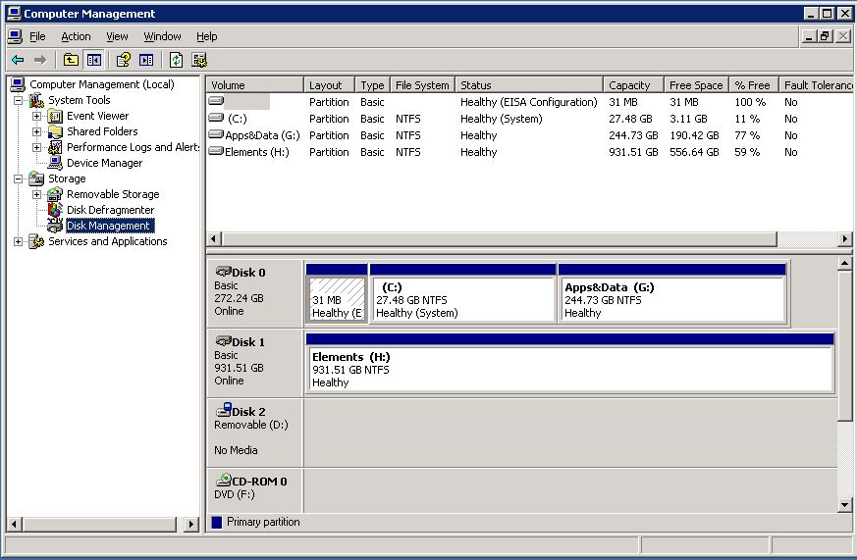Sort by the % Free column header
Screen dimensions: 857x560
(754, 85)
